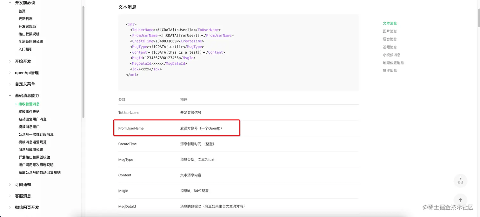Viewport: 480px width, 217px height.
Task: Open 模板消息运营规范 page
Action: 32,142
